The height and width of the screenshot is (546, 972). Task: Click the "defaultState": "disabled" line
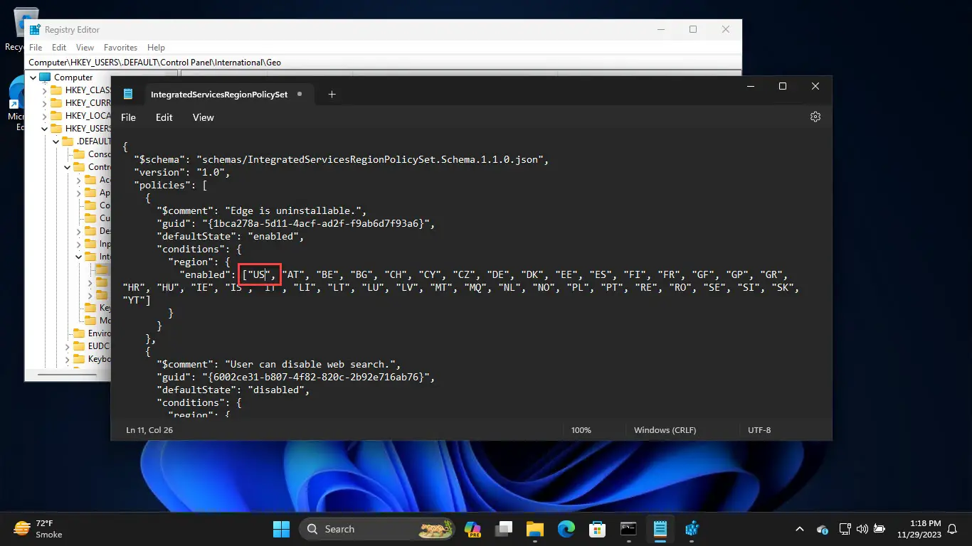233,390
